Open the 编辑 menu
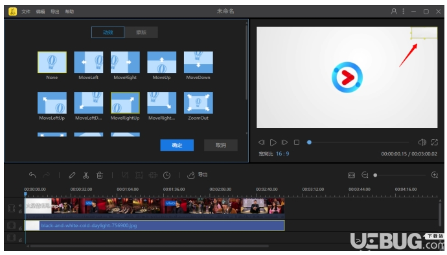Image resolution: width=447 pixels, height=255 pixels. point(40,12)
